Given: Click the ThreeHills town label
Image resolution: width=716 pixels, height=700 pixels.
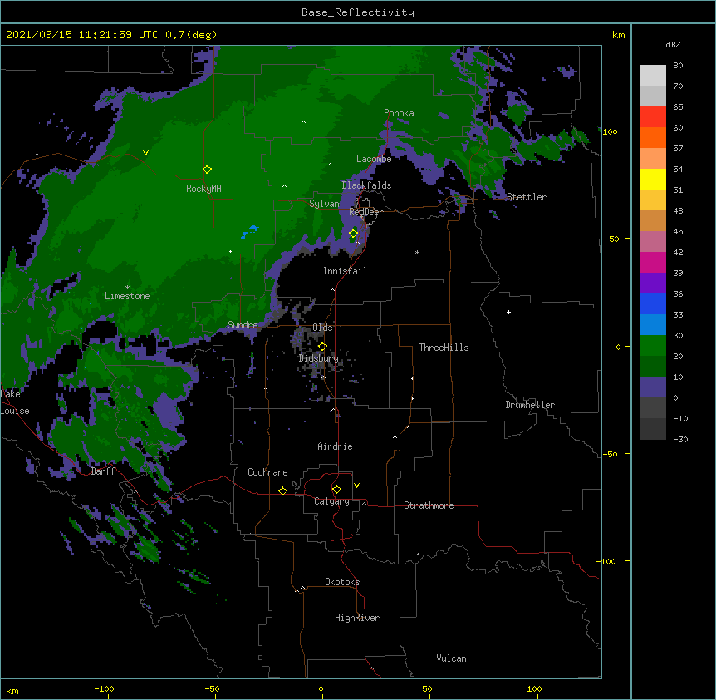Looking at the screenshot, I should tap(444, 348).
